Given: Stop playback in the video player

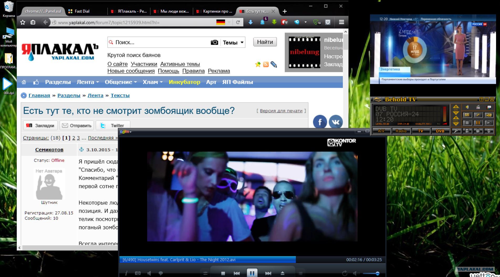Looking at the screenshot, I should pyautogui.click(x=223, y=273).
